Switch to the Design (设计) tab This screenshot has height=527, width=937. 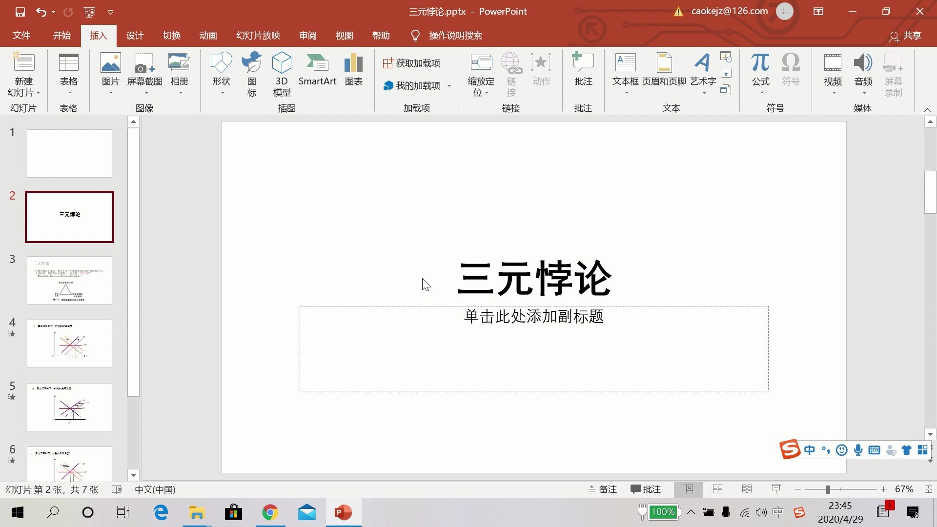(135, 36)
